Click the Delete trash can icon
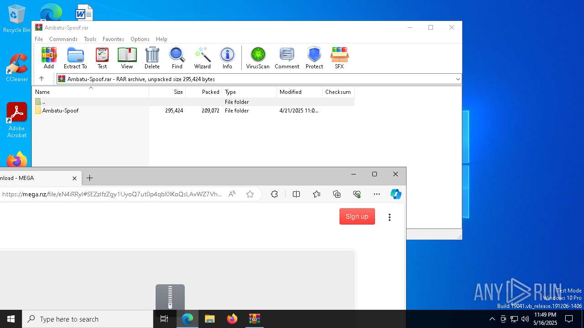Viewport: 584px width, 328px height. (x=152, y=58)
